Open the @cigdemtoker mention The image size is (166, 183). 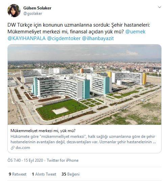pos(64,38)
